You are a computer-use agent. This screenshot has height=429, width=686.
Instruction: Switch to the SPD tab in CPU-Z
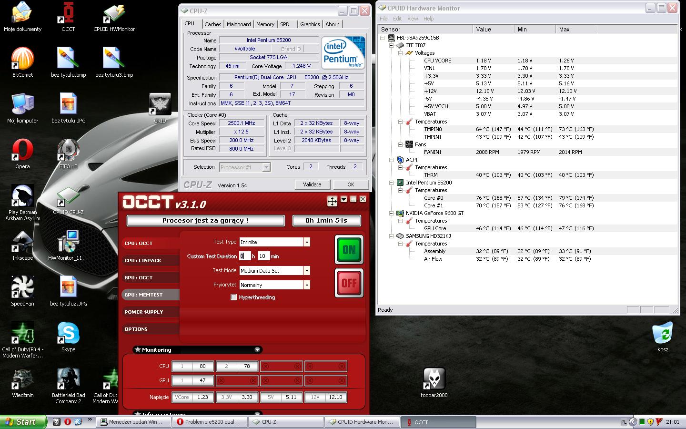tap(285, 24)
